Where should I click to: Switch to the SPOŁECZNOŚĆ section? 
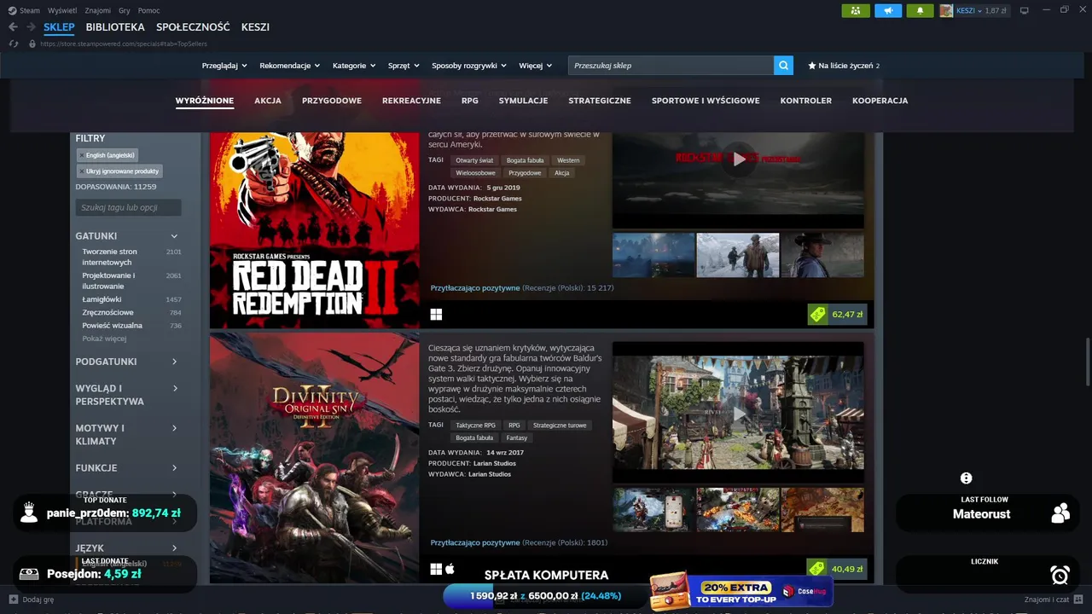tap(194, 27)
